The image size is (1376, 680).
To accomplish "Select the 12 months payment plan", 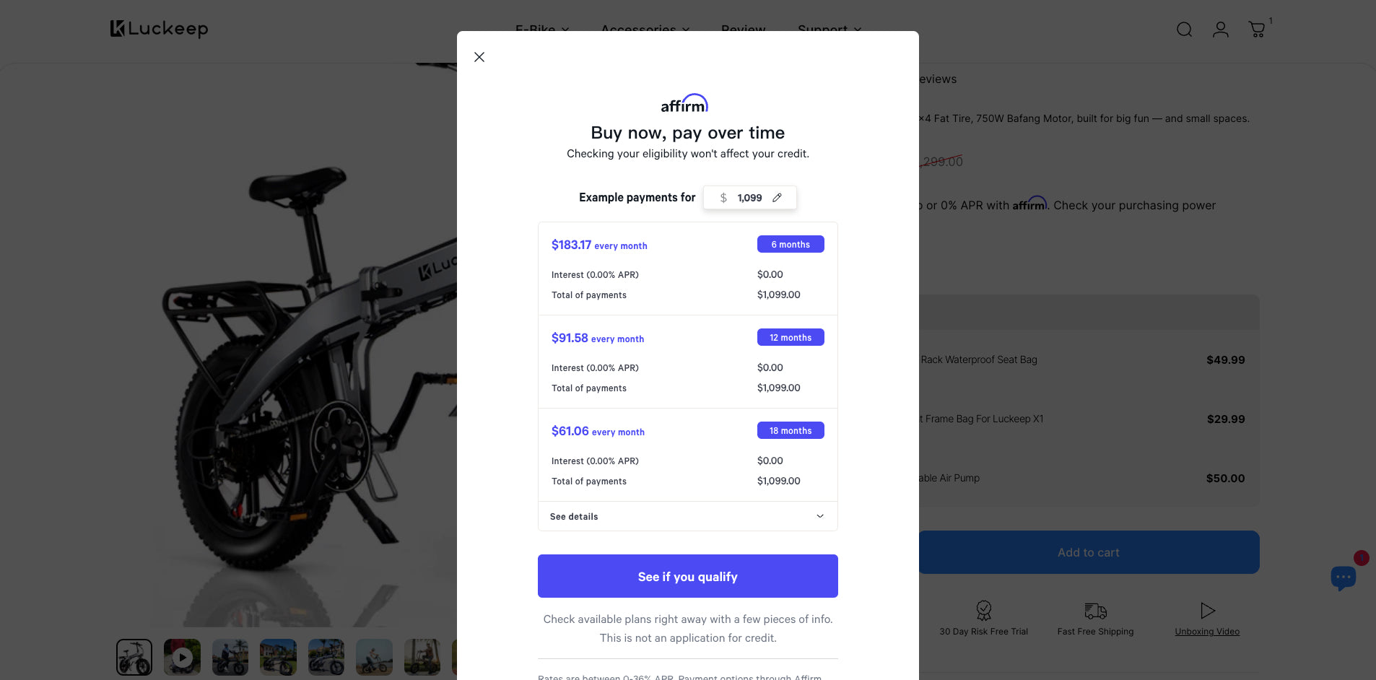I will click(791, 338).
